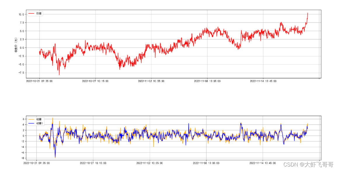Select the 0 tick on the momentum chart

click(x=23, y=136)
